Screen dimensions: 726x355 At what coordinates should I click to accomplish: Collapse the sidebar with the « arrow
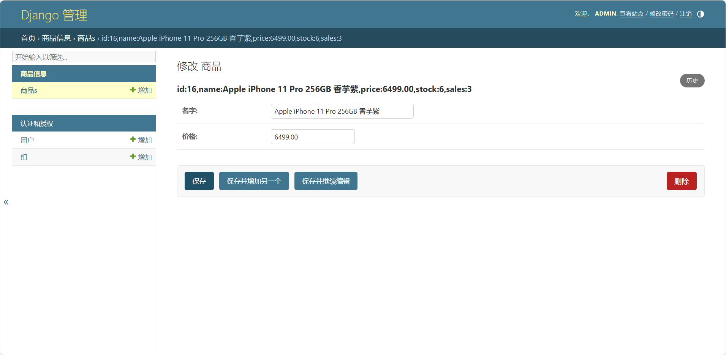(x=6, y=202)
